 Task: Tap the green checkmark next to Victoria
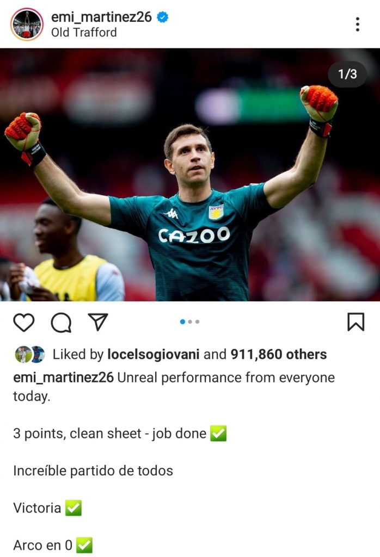73,508
